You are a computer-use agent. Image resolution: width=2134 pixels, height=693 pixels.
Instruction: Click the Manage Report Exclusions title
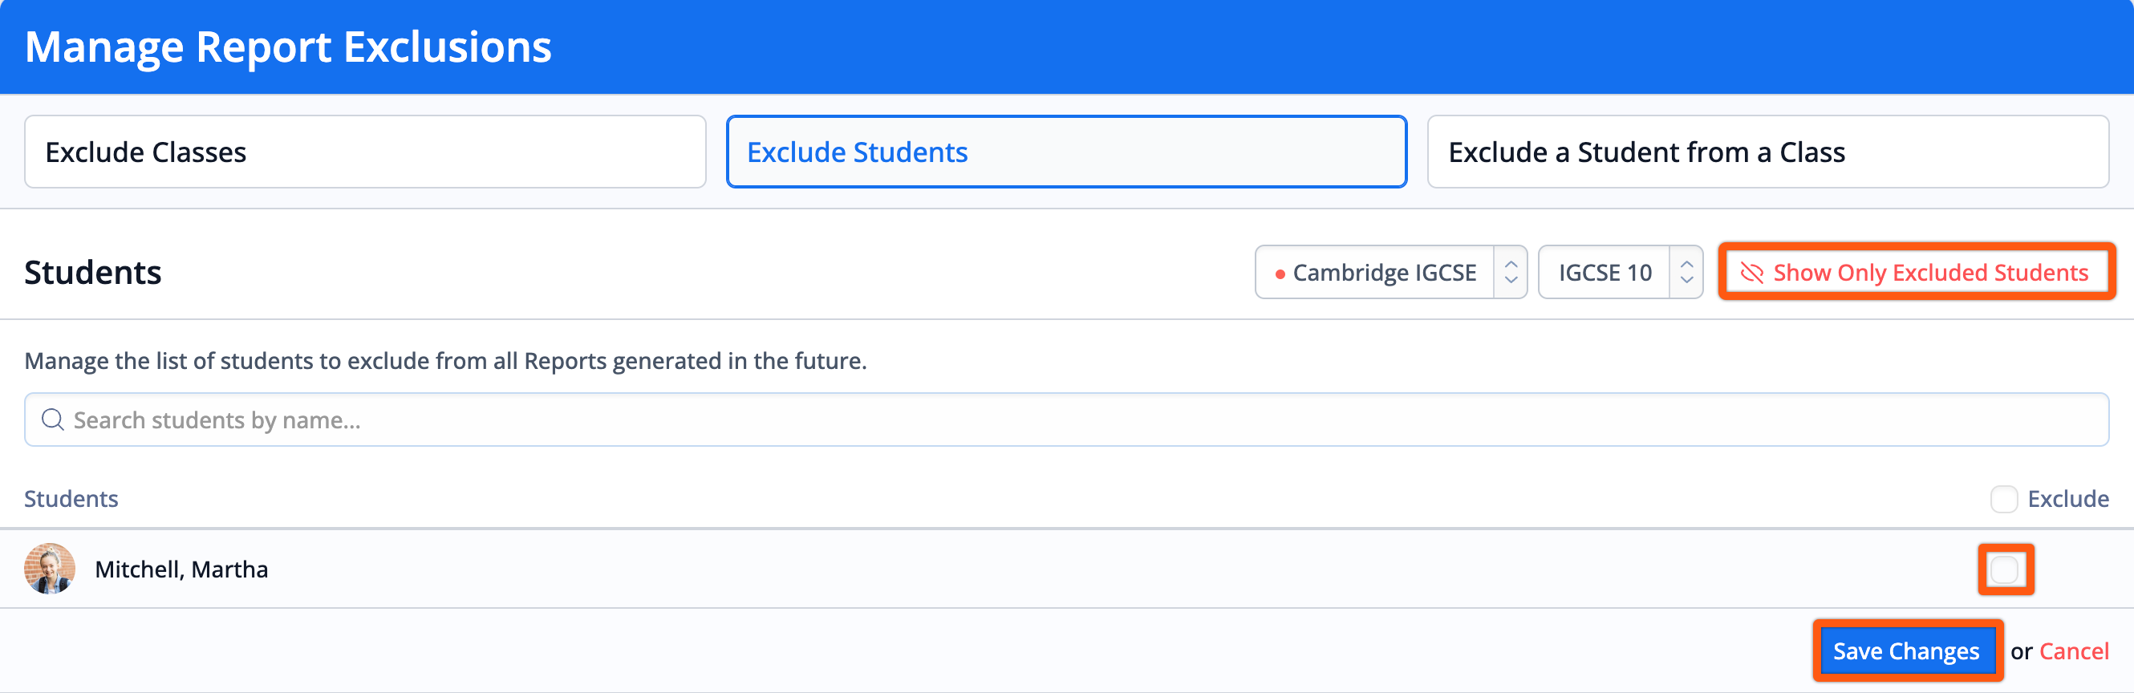[288, 47]
